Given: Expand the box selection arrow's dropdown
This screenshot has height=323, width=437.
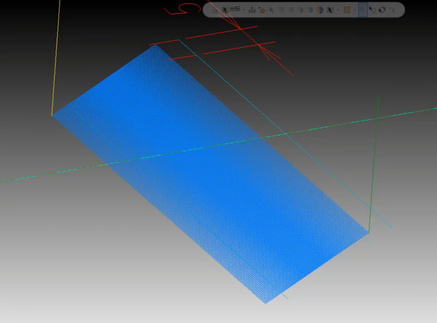Looking at the screenshot, I should 338,10.
